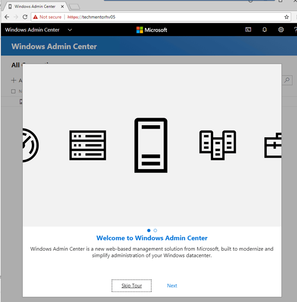Viewport: 297px width, 302px height.
Task: Bookmark page with the star icon
Action: click(x=287, y=17)
